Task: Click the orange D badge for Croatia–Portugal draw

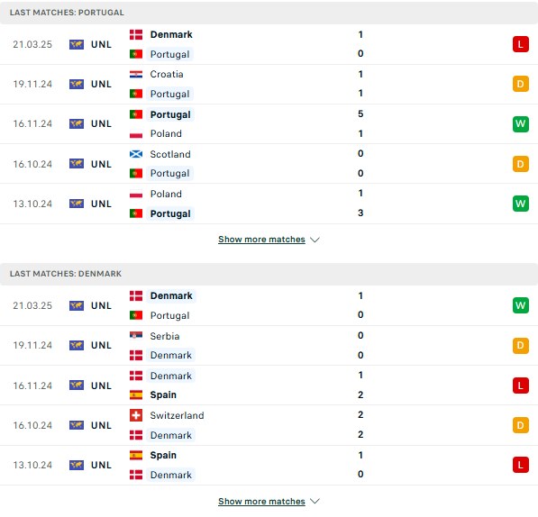Action: click(521, 84)
